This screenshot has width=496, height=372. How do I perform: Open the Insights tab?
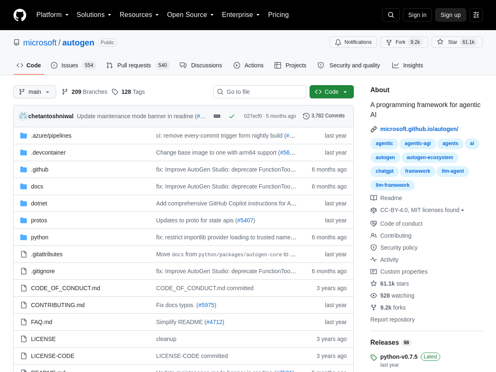tap(408, 65)
